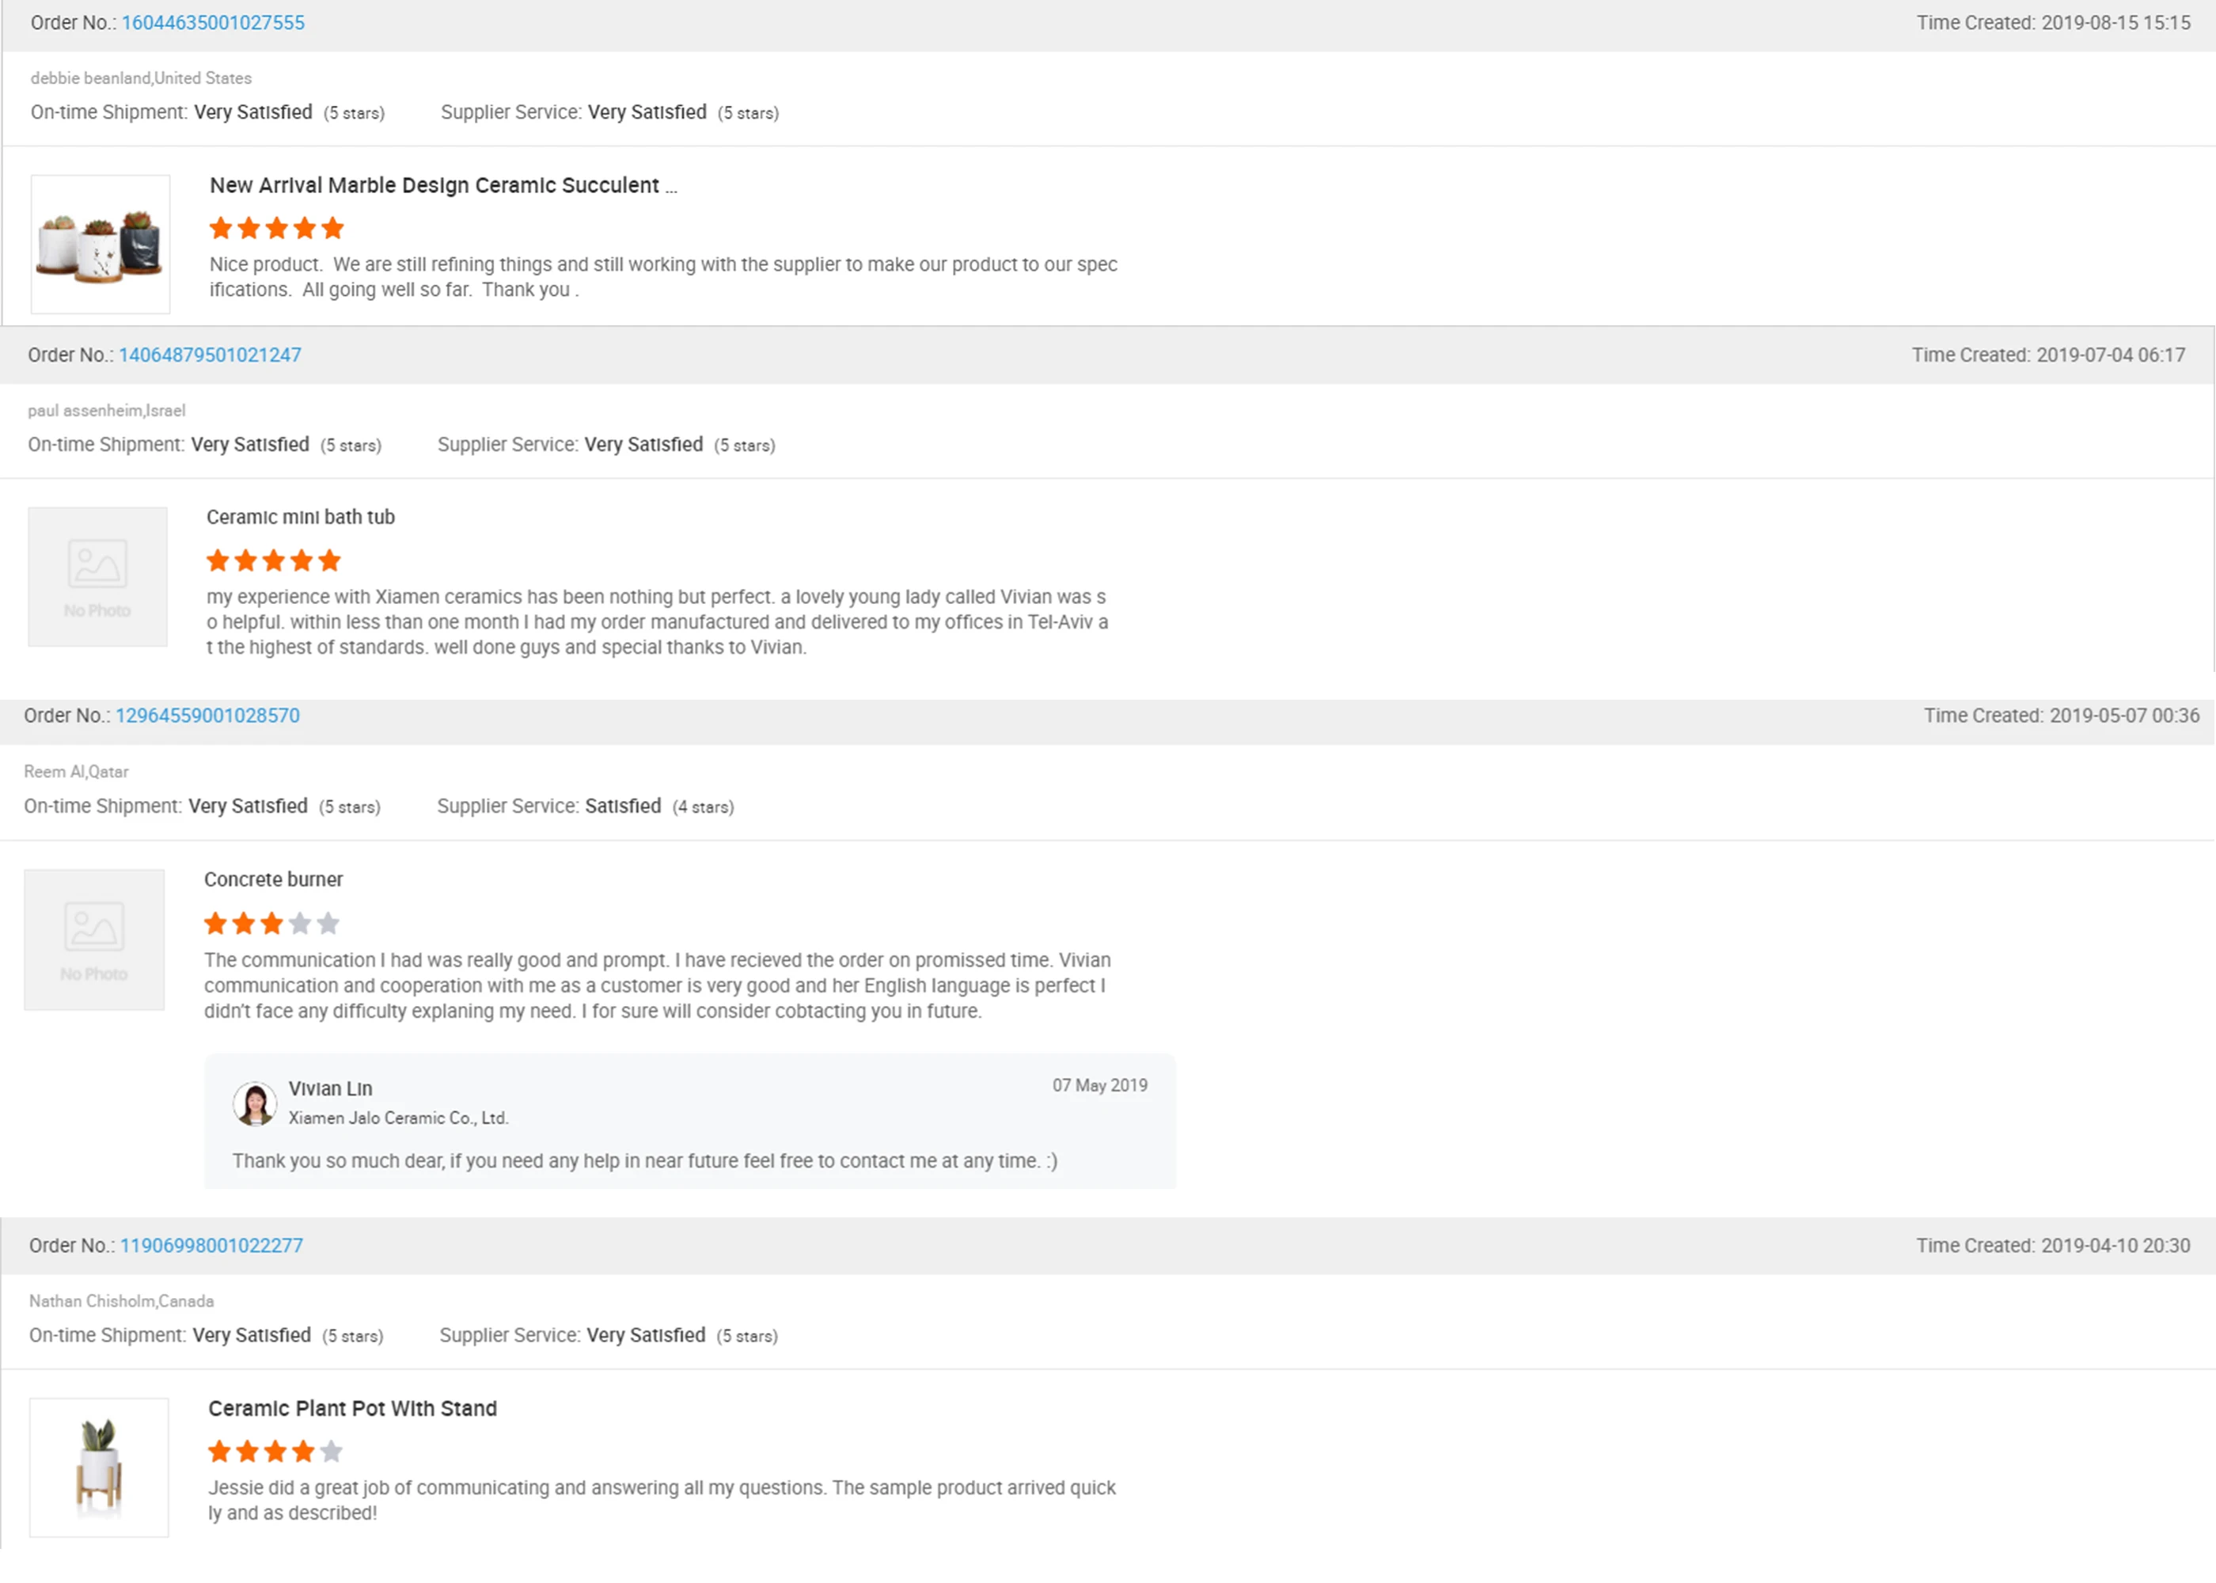The image size is (2216, 1583).
Task: Click the four-star rating for Ceramic Plant Pot
Action: 275,1452
